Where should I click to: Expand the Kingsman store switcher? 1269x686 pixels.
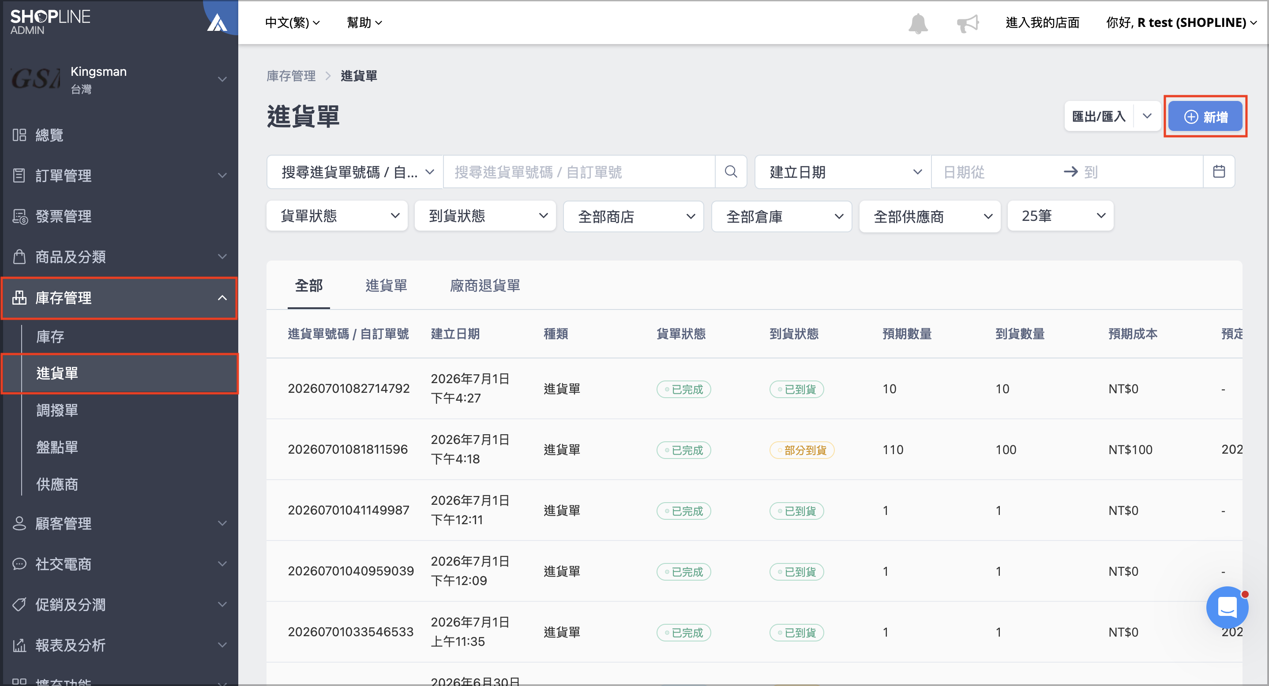pos(223,79)
